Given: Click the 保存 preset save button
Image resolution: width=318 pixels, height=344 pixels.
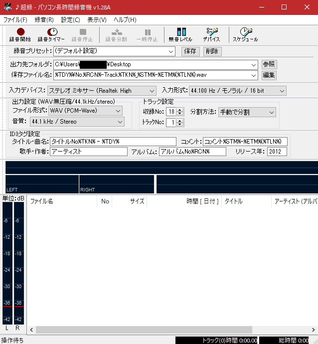Looking at the screenshot, I should pyautogui.click(x=190, y=51).
